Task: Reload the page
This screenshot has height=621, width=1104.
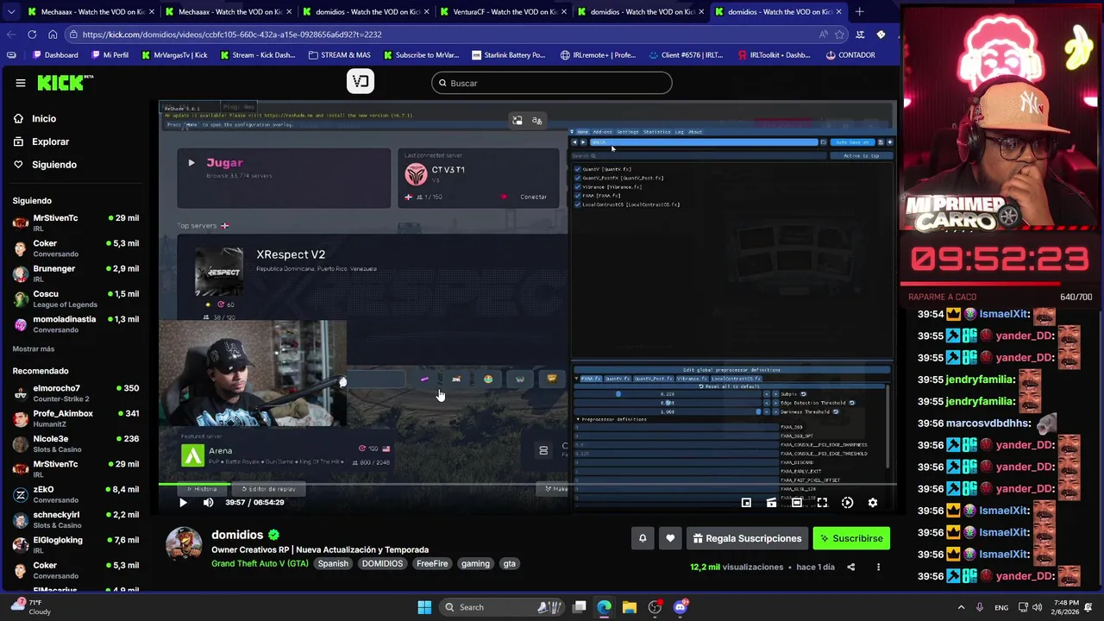Action: (32, 34)
